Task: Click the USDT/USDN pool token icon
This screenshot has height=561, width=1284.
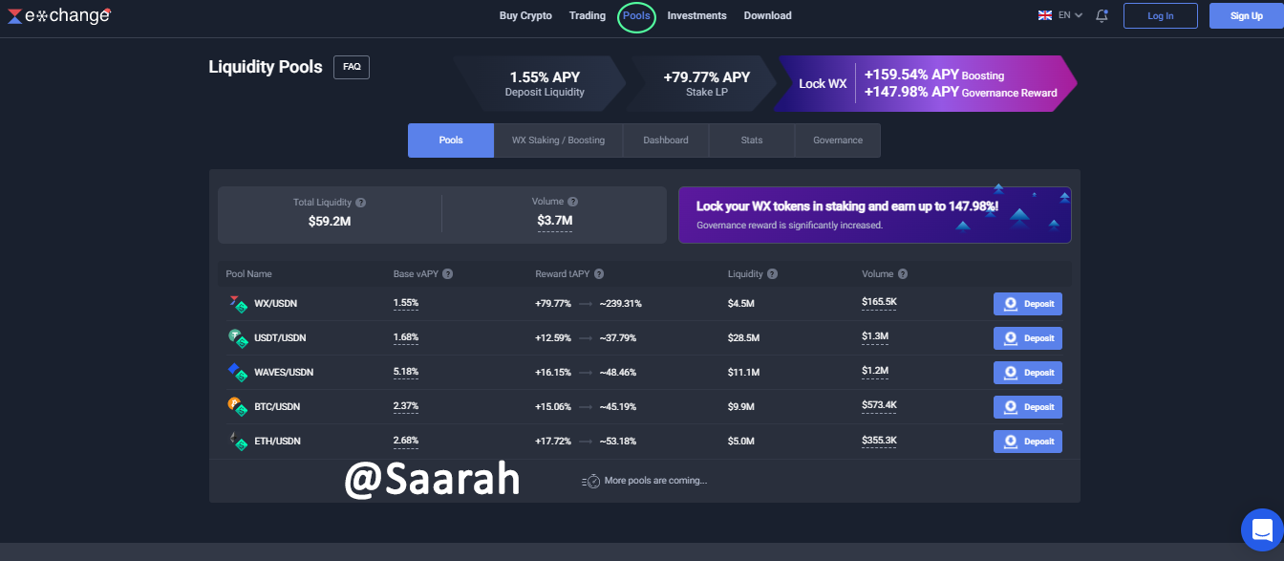Action: (x=238, y=338)
